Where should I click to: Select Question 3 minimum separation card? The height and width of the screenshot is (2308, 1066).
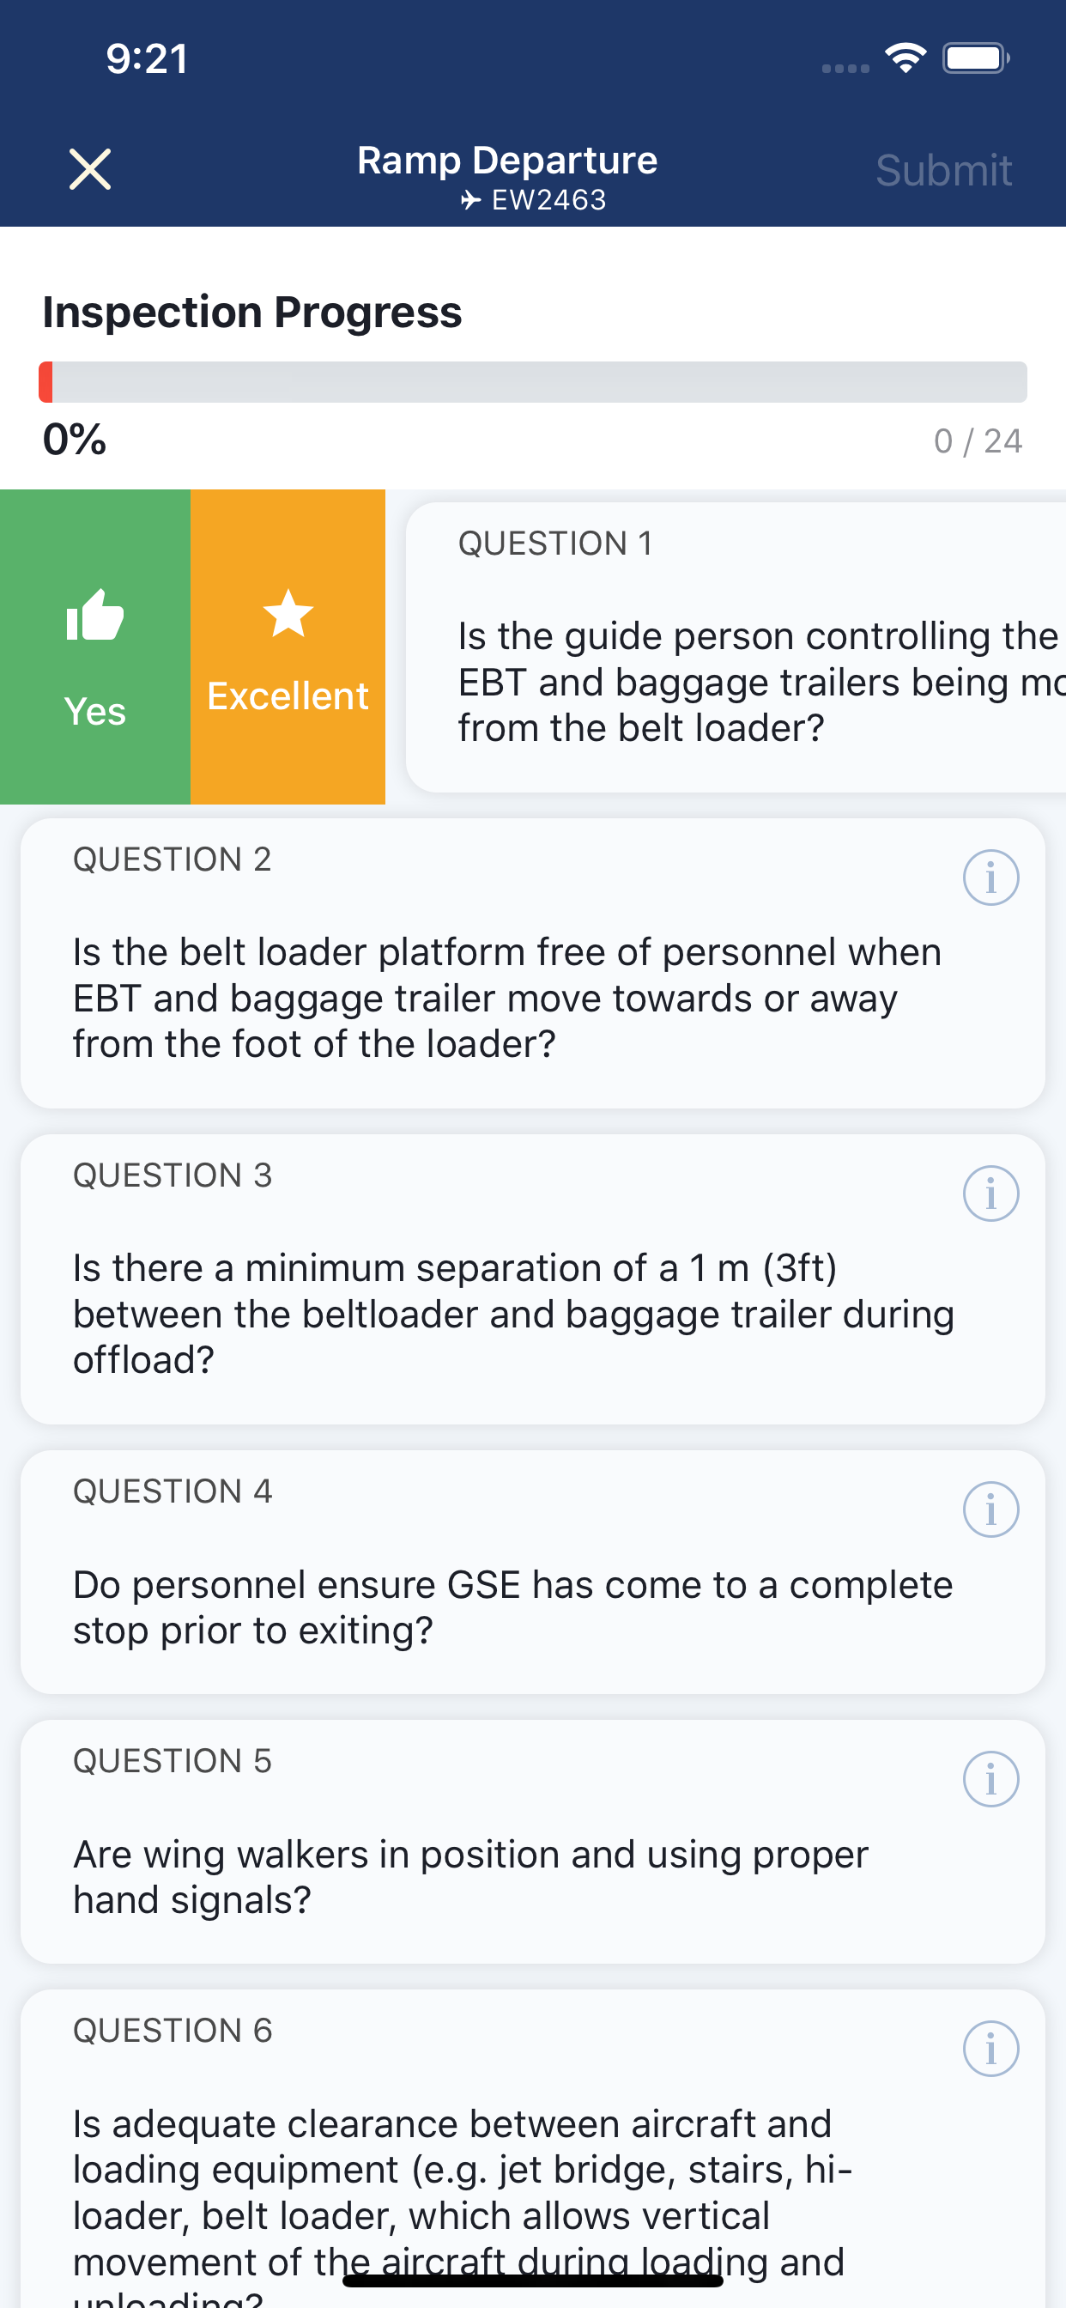point(533,1279)
